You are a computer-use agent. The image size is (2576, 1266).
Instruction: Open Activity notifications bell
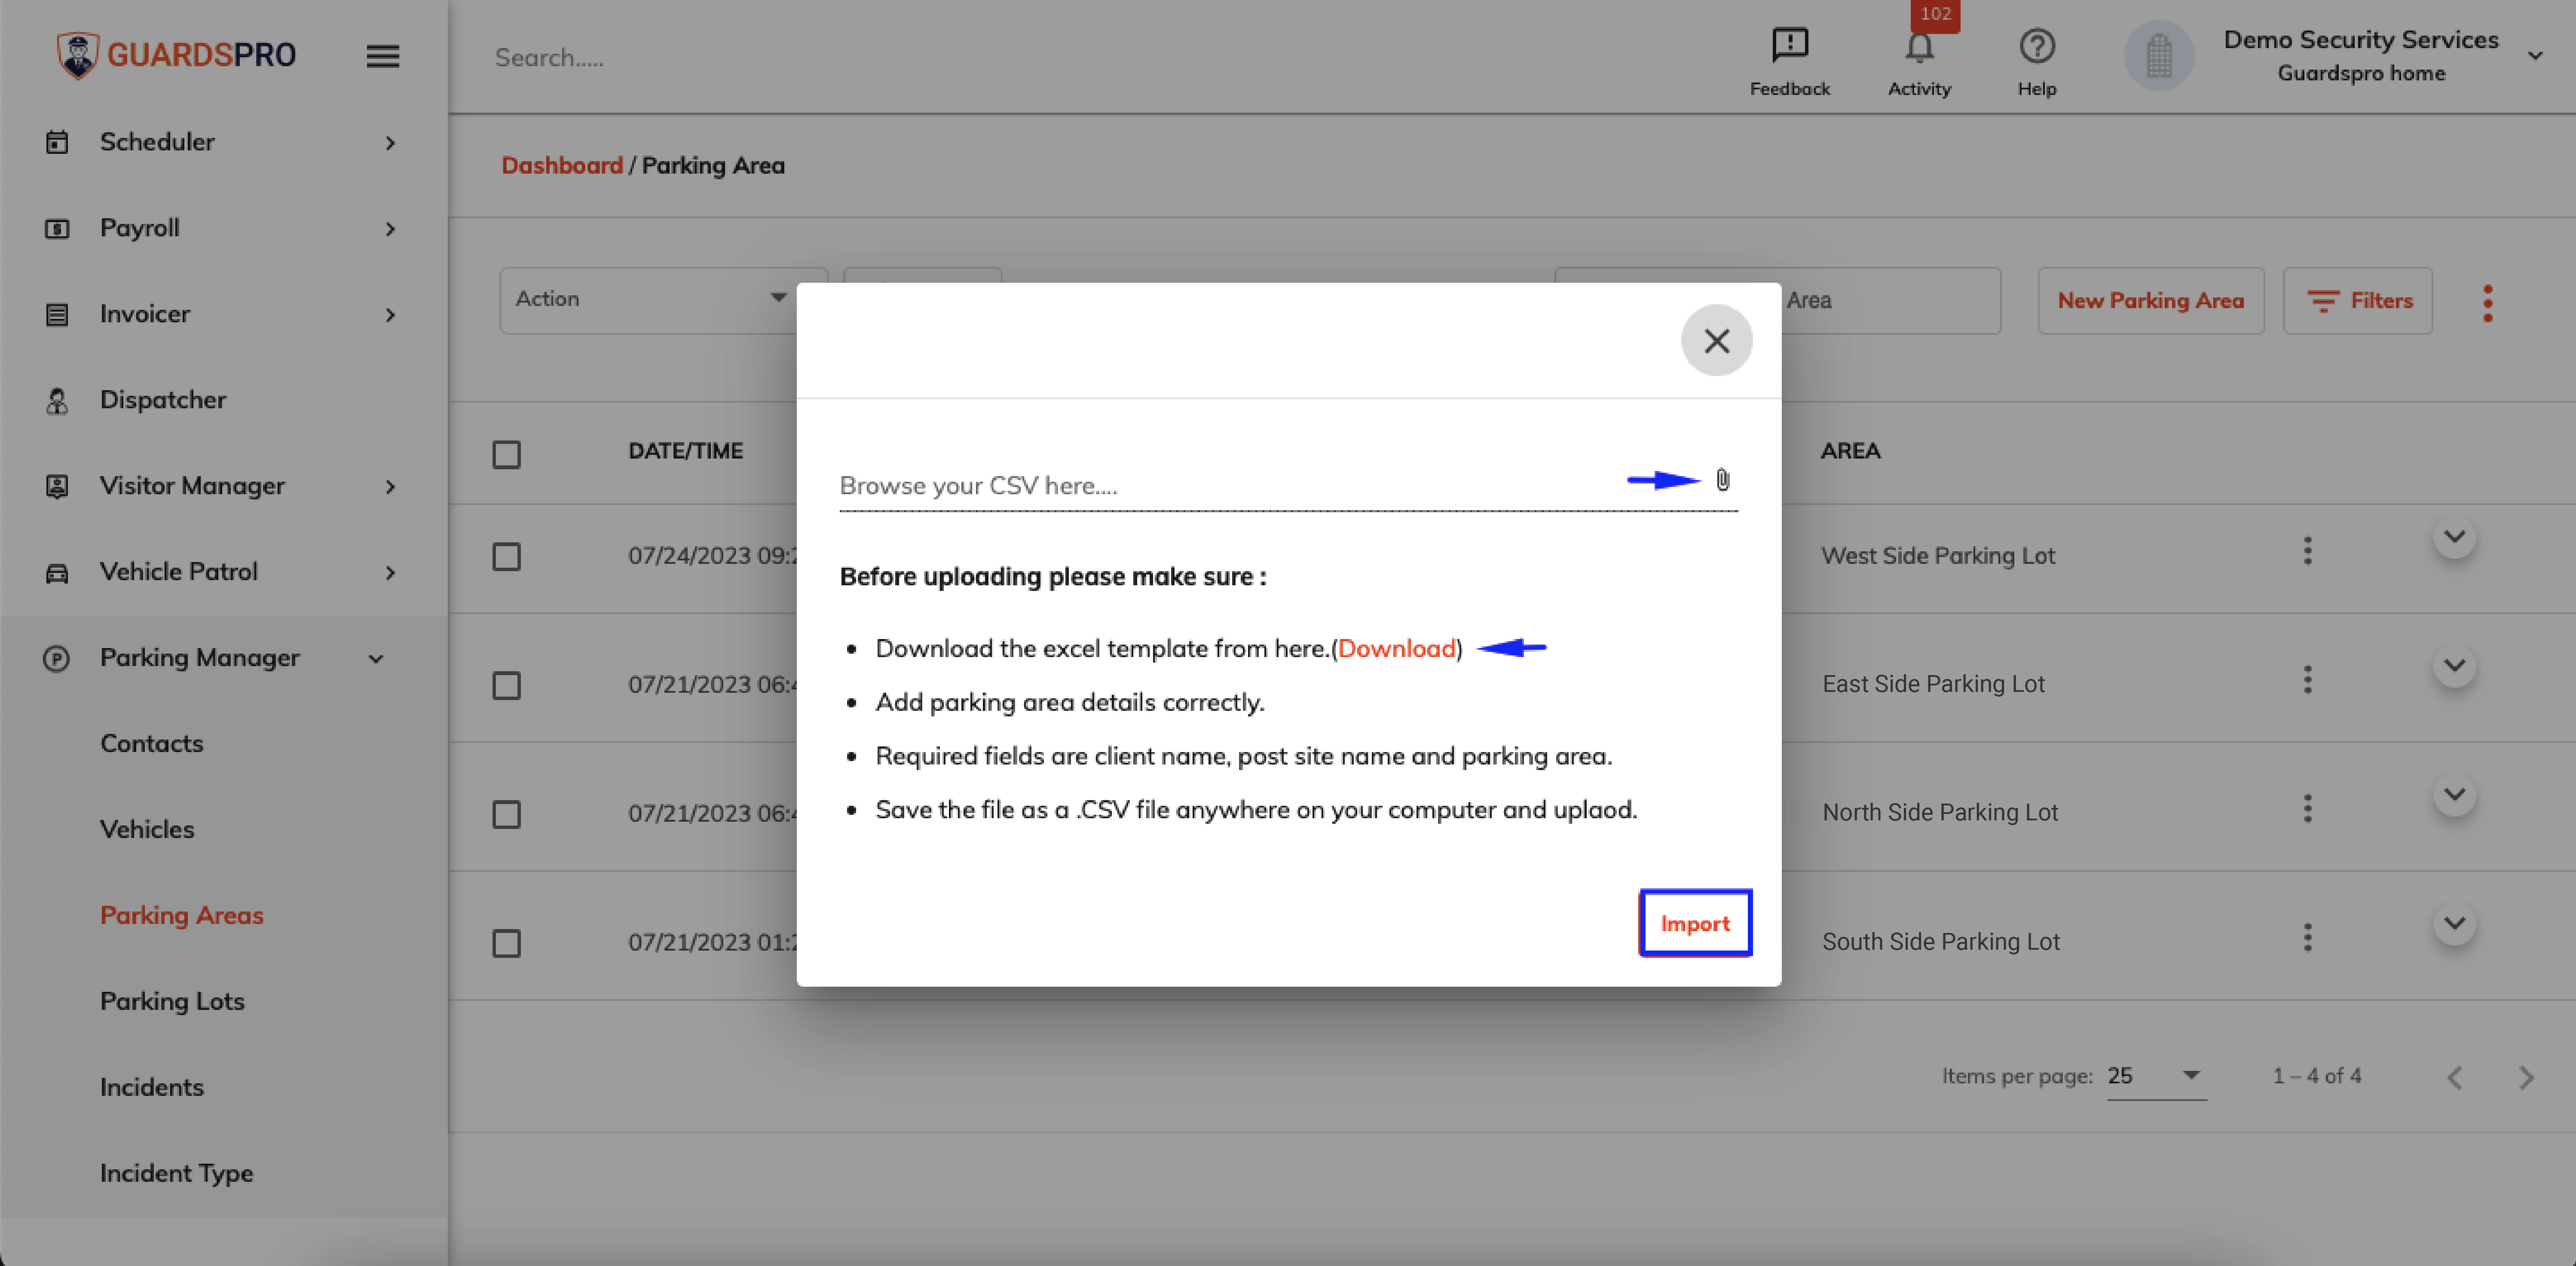(x=1919, y=47)
